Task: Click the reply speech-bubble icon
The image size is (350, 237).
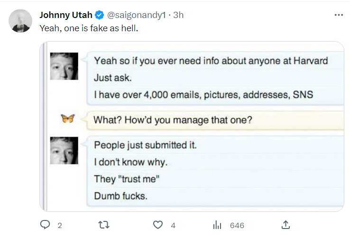Action: (x=45, y=225)
